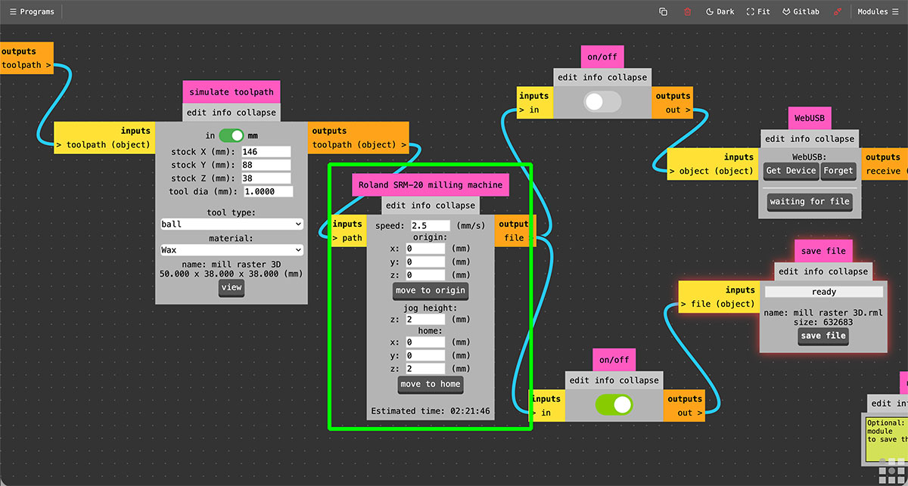This screenshot has height=486, width=908.
Task: Open the tool type dropdown showing ball
Action: (x=232, y=224)
